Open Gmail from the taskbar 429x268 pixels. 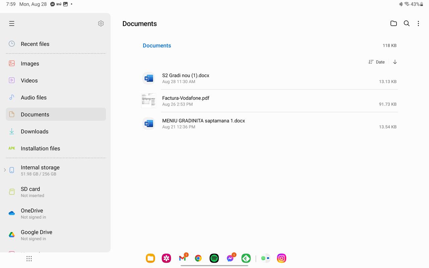click(183, 258)
